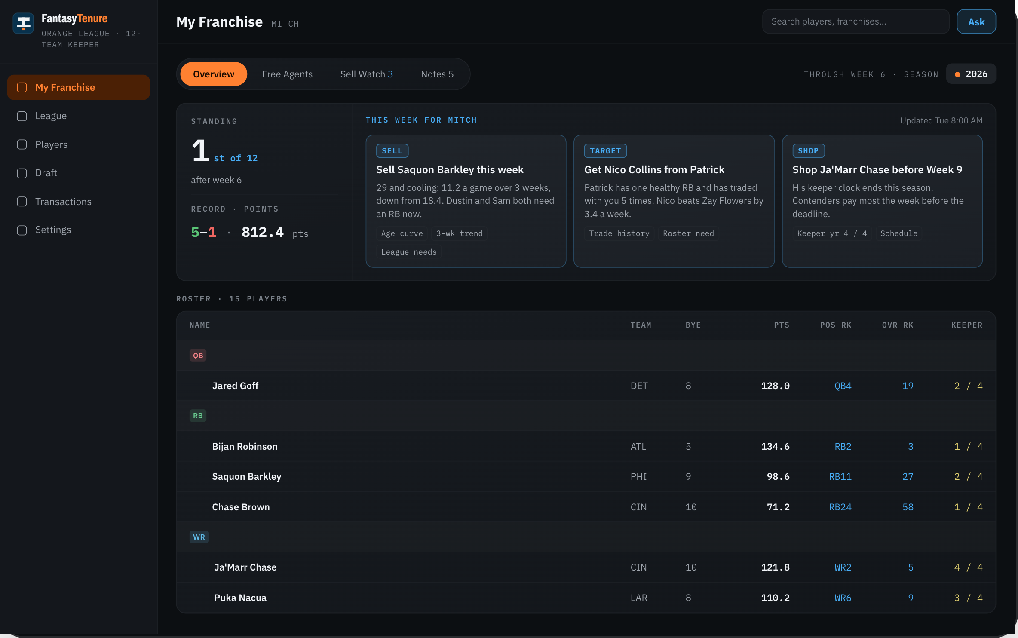Switch to Sell Watch tab
Screen dimensions: 1018x638
[x=367, y=74]
